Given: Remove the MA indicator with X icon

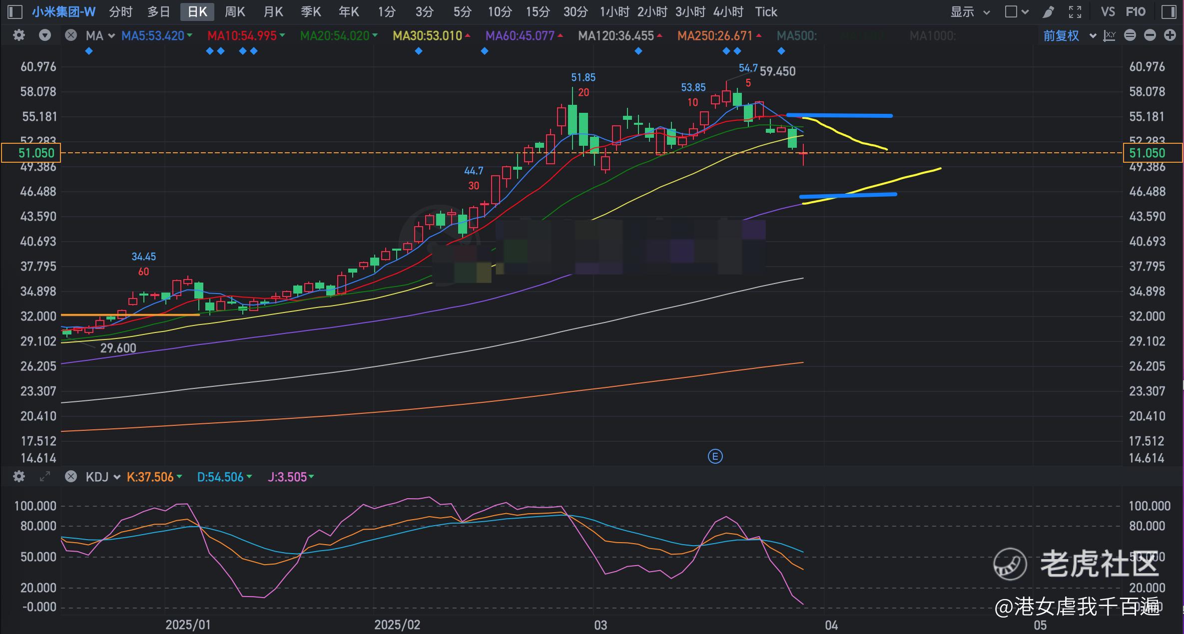Looking at the screenshot, I should click(71, 35).
